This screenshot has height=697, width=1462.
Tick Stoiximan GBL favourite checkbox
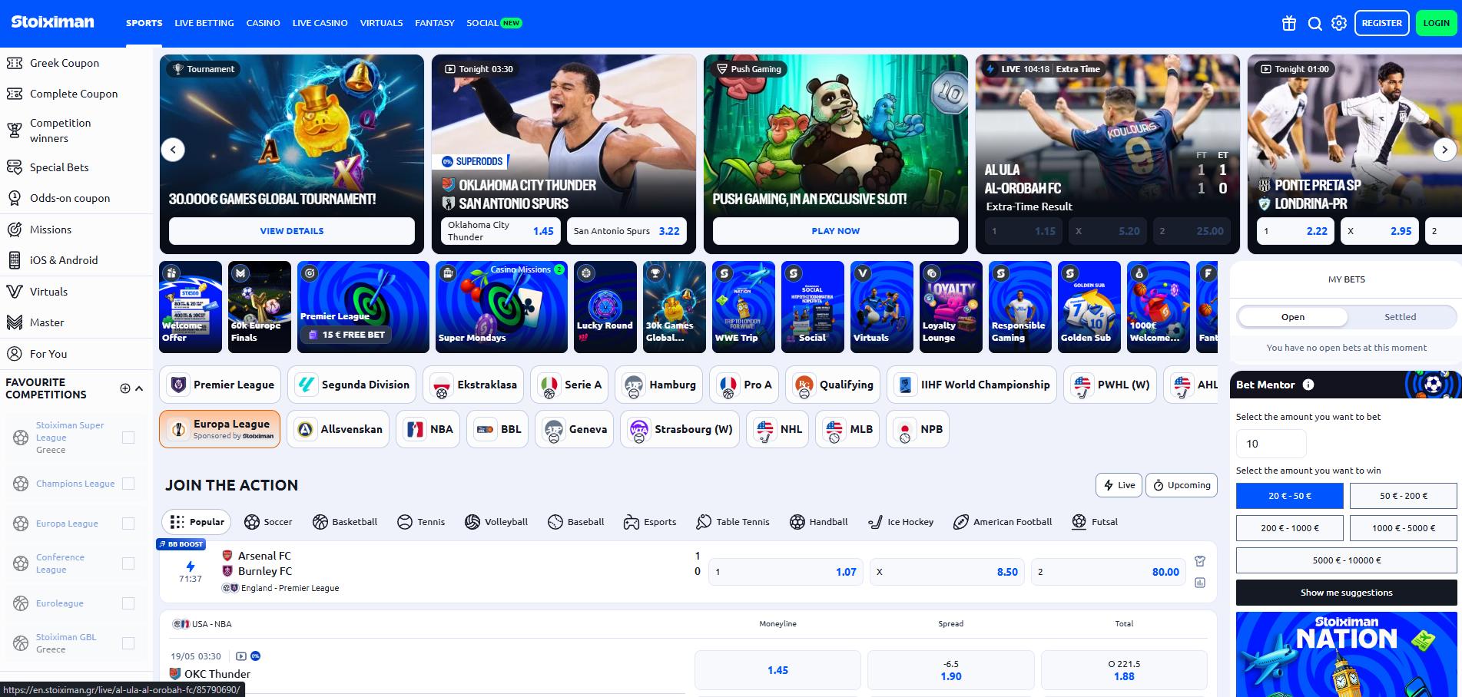(x=128, y=643)
